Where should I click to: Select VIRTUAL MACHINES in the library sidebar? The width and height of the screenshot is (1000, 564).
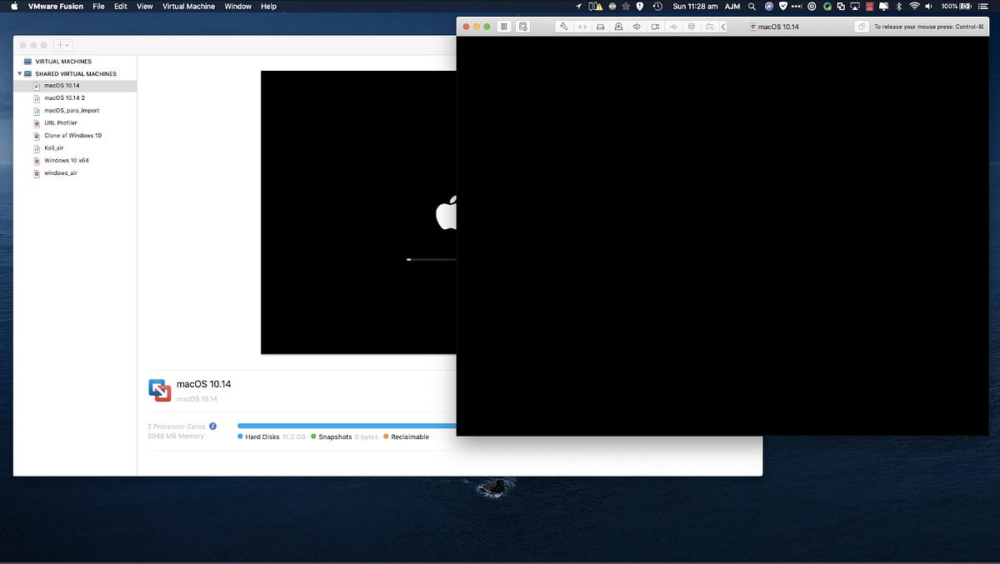tap(63, 62)
